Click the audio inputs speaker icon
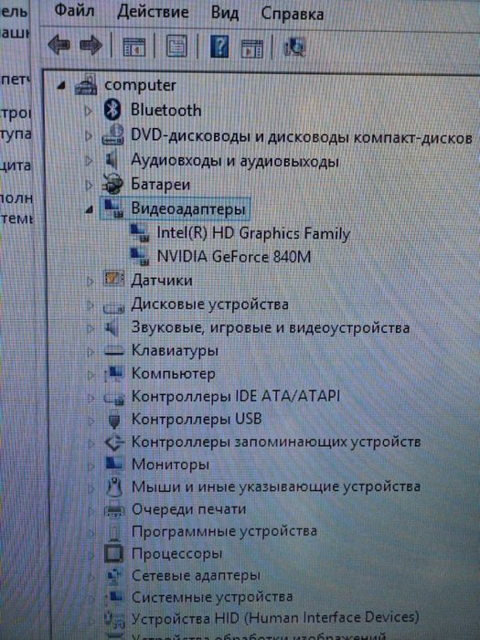 (x=112, y=160)
